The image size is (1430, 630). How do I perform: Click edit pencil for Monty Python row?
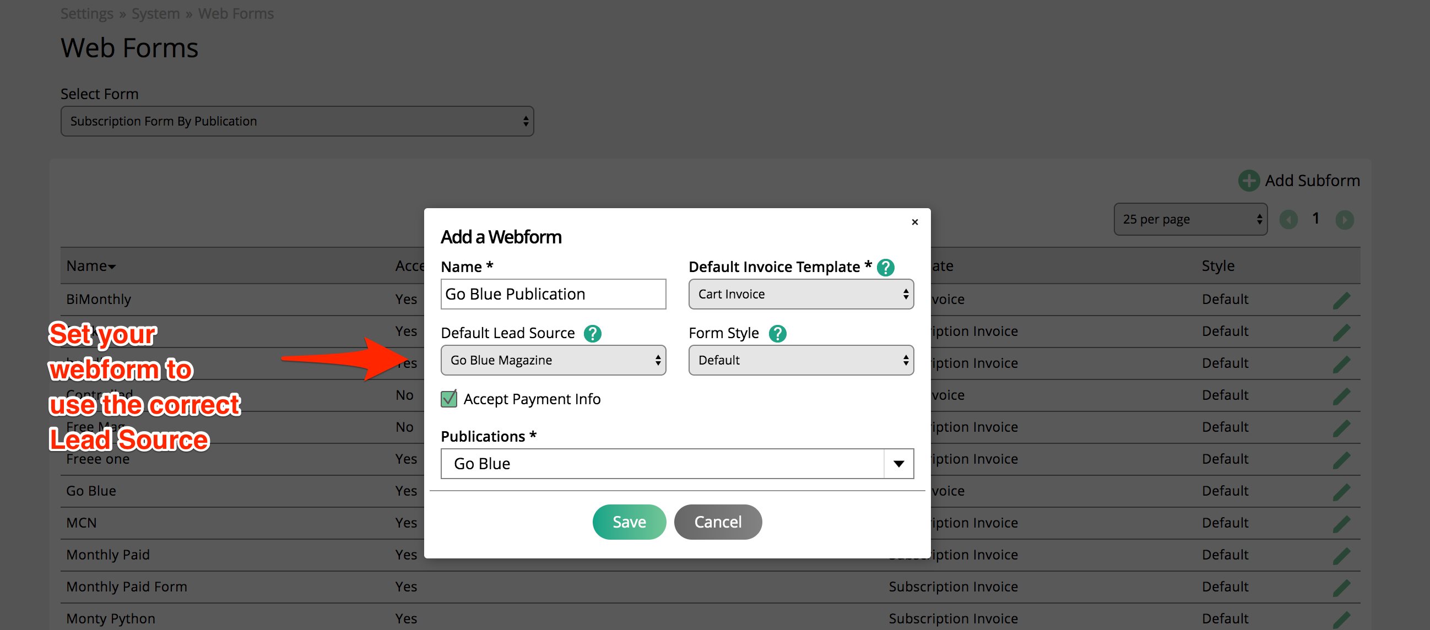coord(1341,620)
